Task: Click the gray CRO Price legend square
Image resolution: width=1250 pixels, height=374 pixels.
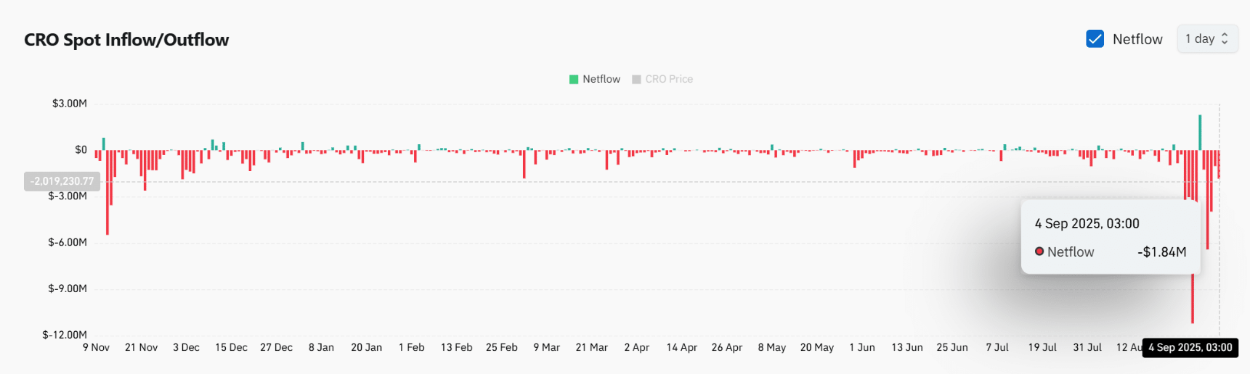Action: click(x=636, y=79)
